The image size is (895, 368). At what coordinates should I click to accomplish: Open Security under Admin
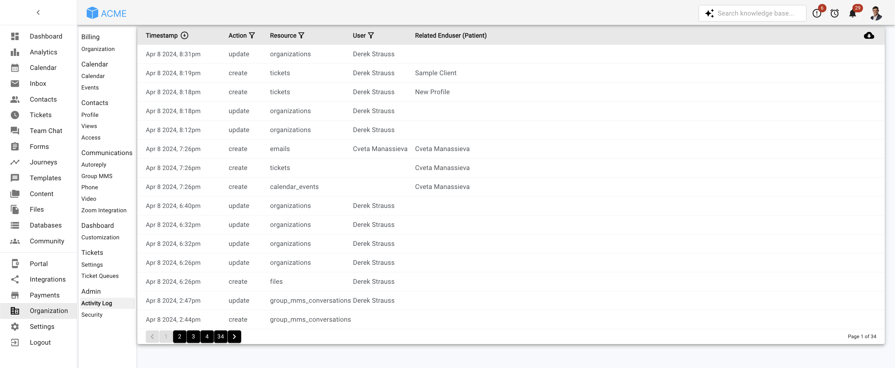pos(92,315)
